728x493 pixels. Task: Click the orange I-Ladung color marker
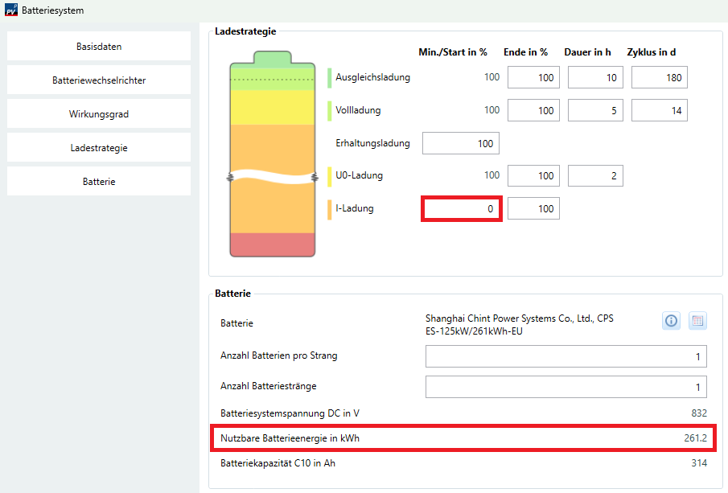330,209
